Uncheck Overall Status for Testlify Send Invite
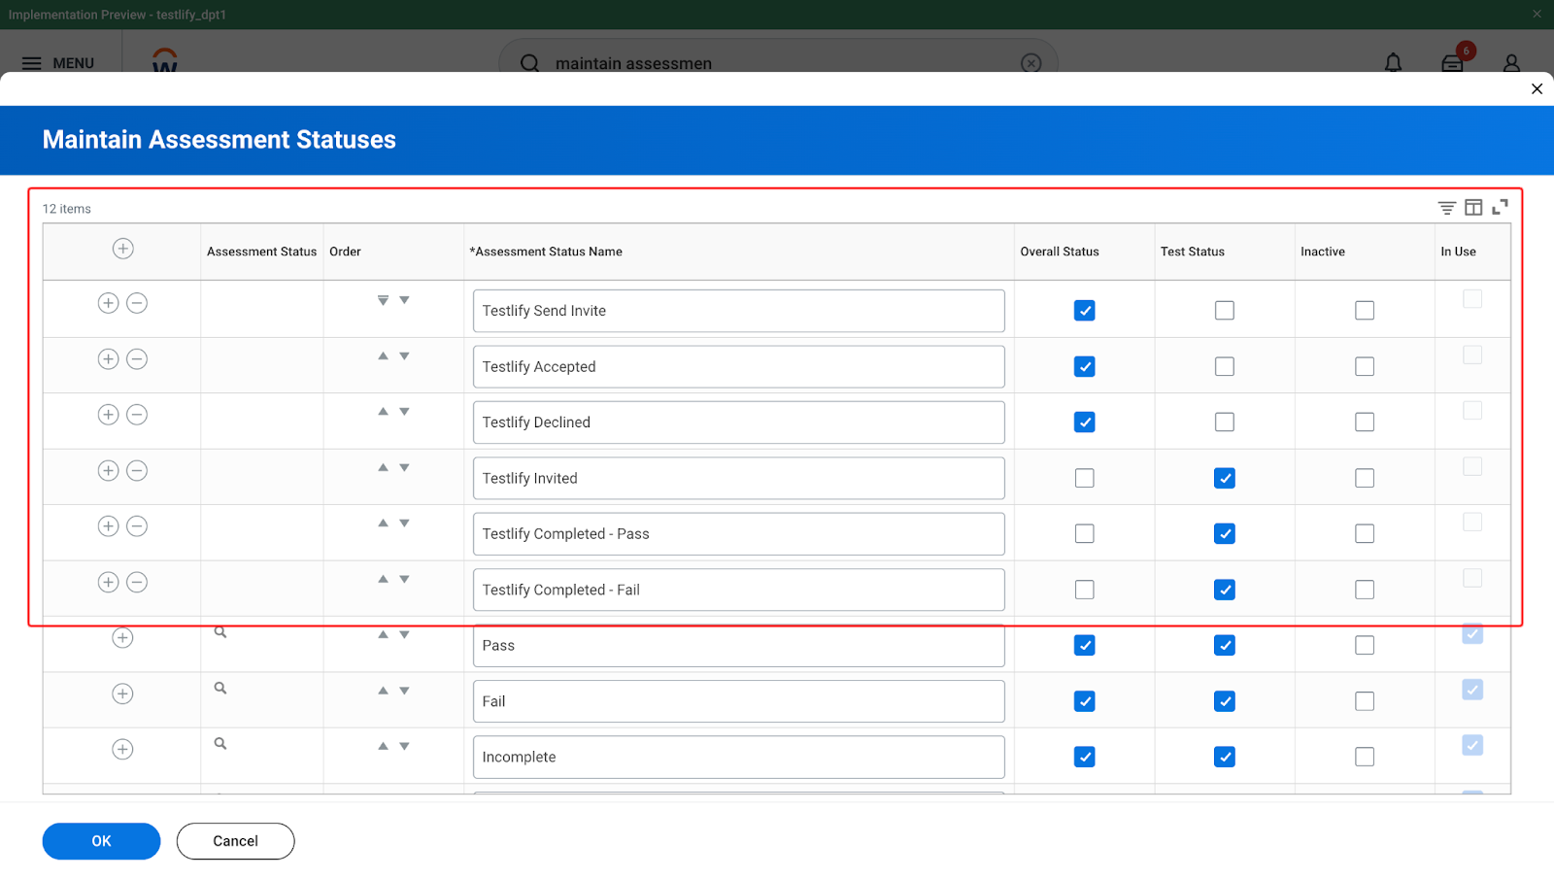 (x=1085, y=311)
